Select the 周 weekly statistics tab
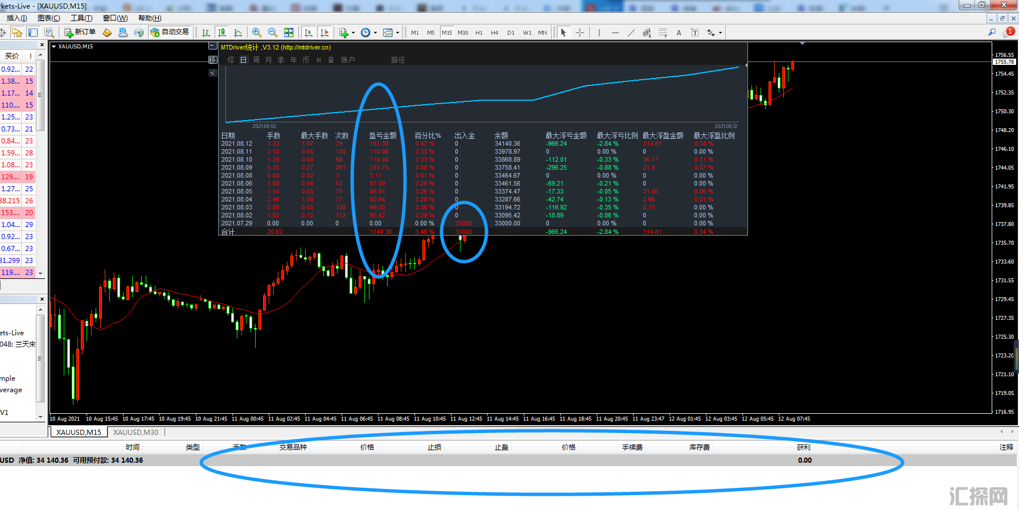 tap(256, 60)
